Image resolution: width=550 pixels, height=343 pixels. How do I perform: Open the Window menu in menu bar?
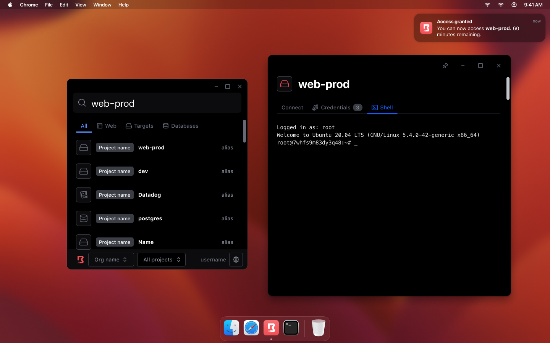click(x=102, y=5)
